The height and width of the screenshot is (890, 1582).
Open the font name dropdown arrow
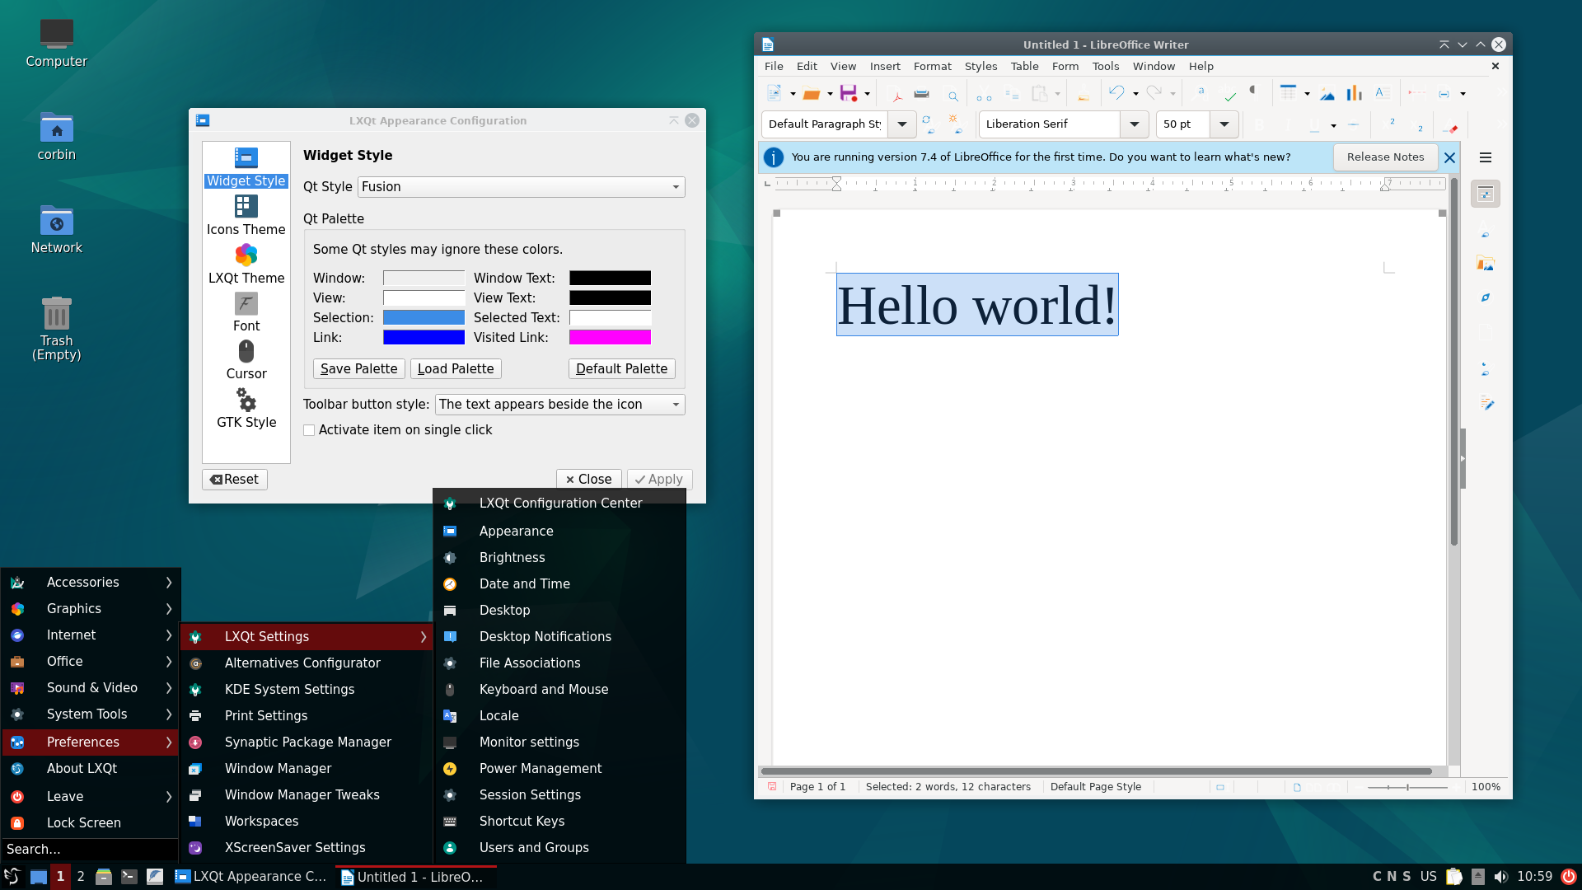(1135, 124)
